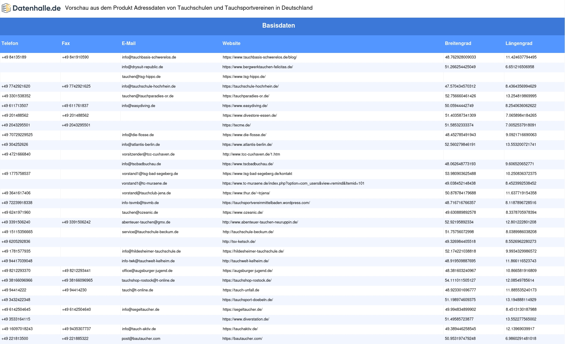
Task: Click phone number +49 1775758537
Action: [16, 174]
